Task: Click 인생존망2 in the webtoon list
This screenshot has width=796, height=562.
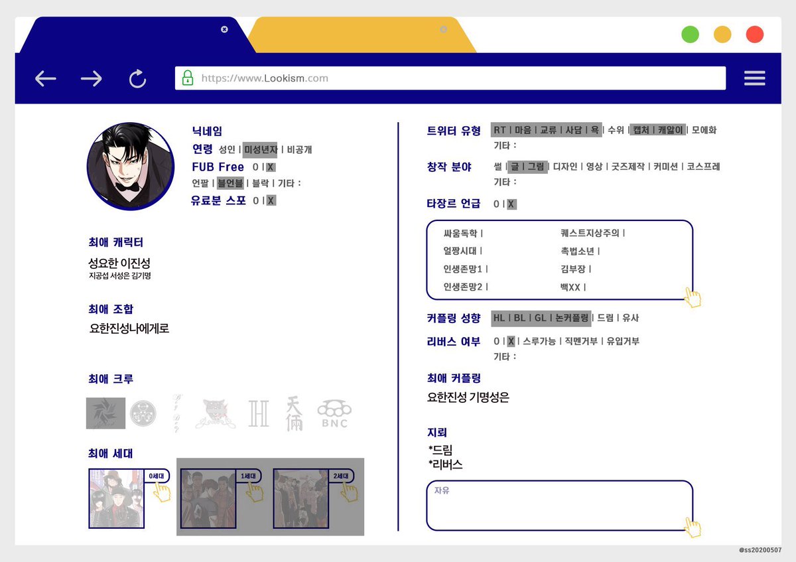Action: coord(464,287)
